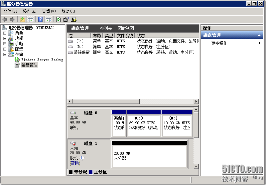Viewport: 266px width, 185px height.
Task: Click 更多操作 in the actions pane
Action: pyautogui.click(x=219, y=43)
